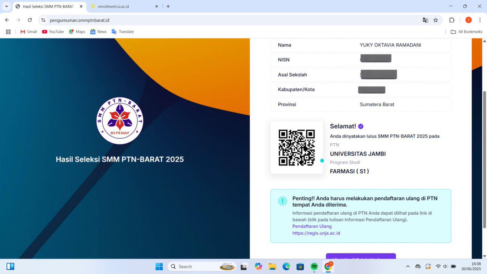
Task: Click the exclamation icon in notice box
Action: (282, 201)
